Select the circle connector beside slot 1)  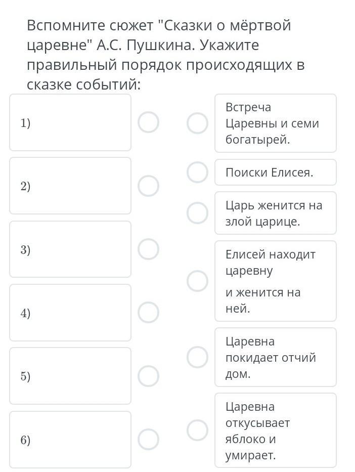148,122
